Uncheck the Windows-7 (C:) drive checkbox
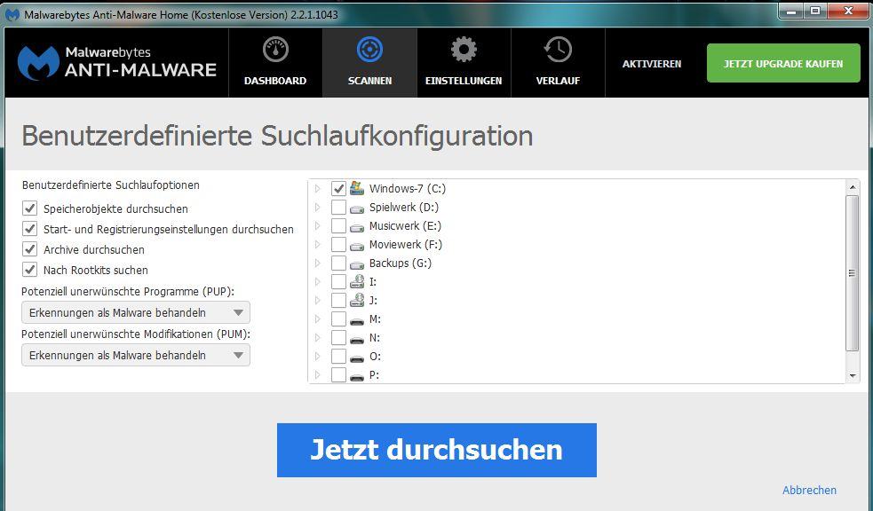 338,188
